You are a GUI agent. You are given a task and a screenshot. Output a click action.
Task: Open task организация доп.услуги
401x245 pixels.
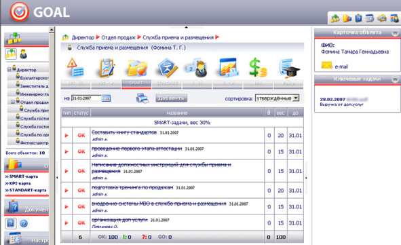tap(119, 220)
